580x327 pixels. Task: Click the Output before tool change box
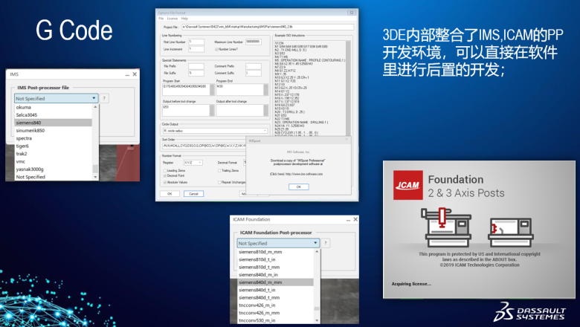point(188,110)
